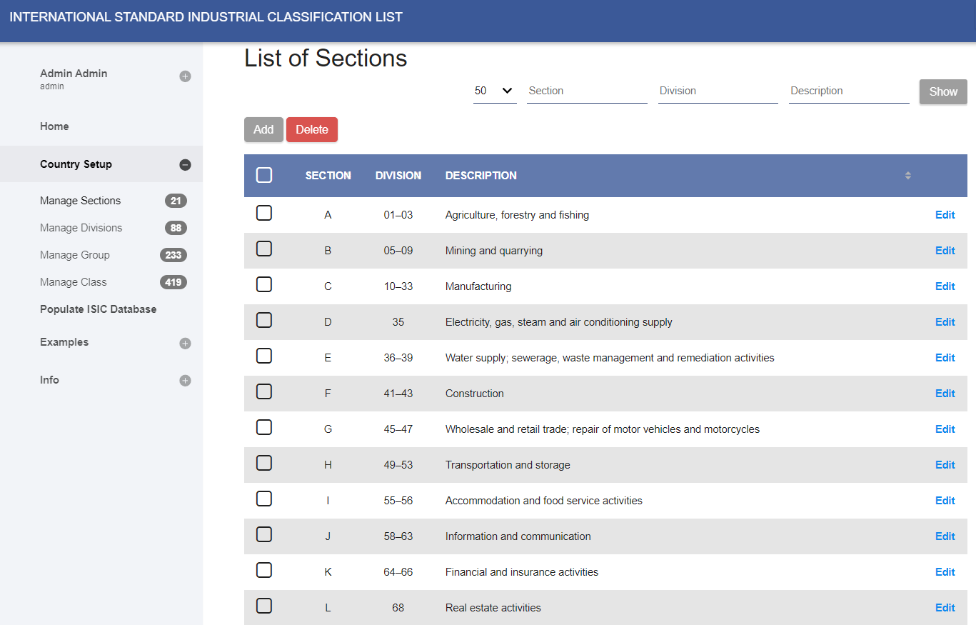The height and width of the screenshot is (625, 976).
Task: Go to Populate ISIC Database
Action: pos(98,309)
